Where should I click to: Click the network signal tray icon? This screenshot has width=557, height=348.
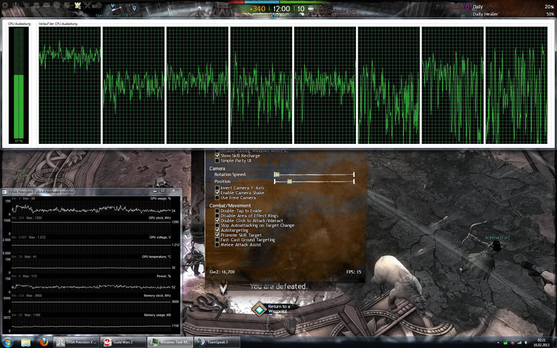[519, 342]
